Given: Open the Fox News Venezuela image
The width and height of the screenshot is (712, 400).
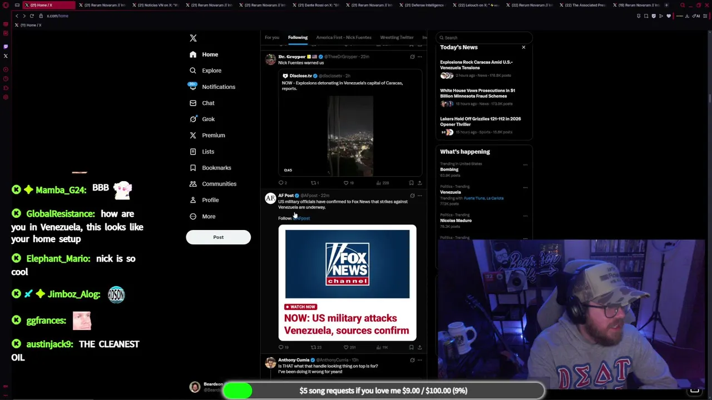Looking at the screenshot, I should coord(347,283).
